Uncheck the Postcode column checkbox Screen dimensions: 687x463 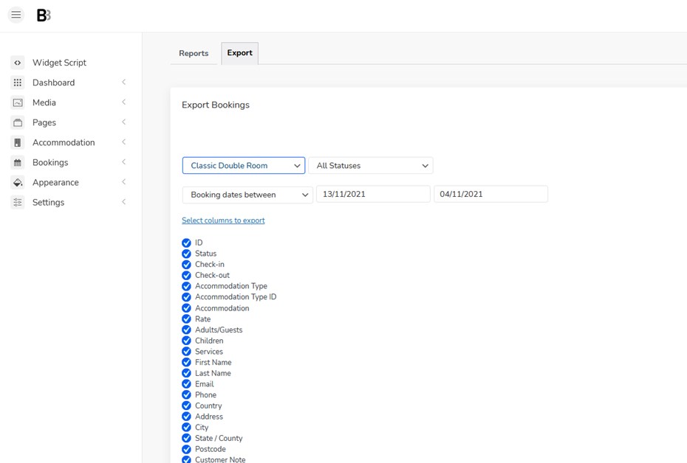point(186,449)
